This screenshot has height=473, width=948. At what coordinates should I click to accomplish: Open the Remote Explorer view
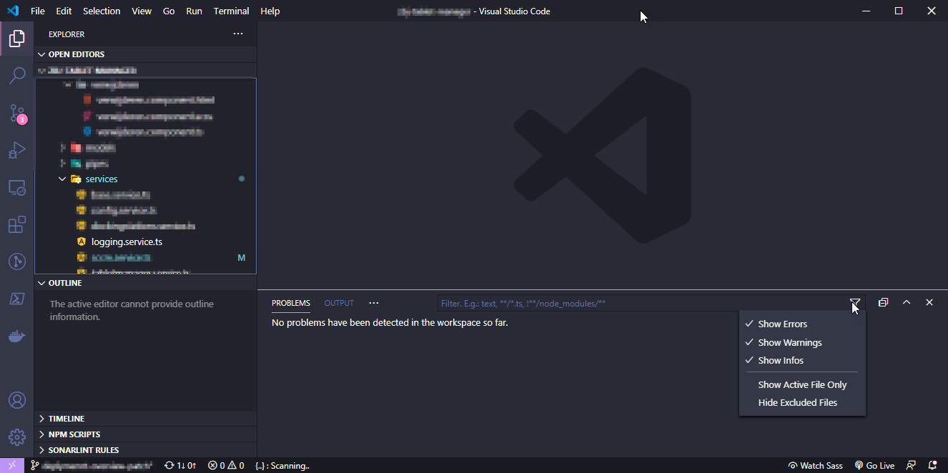tap(17, 187)
